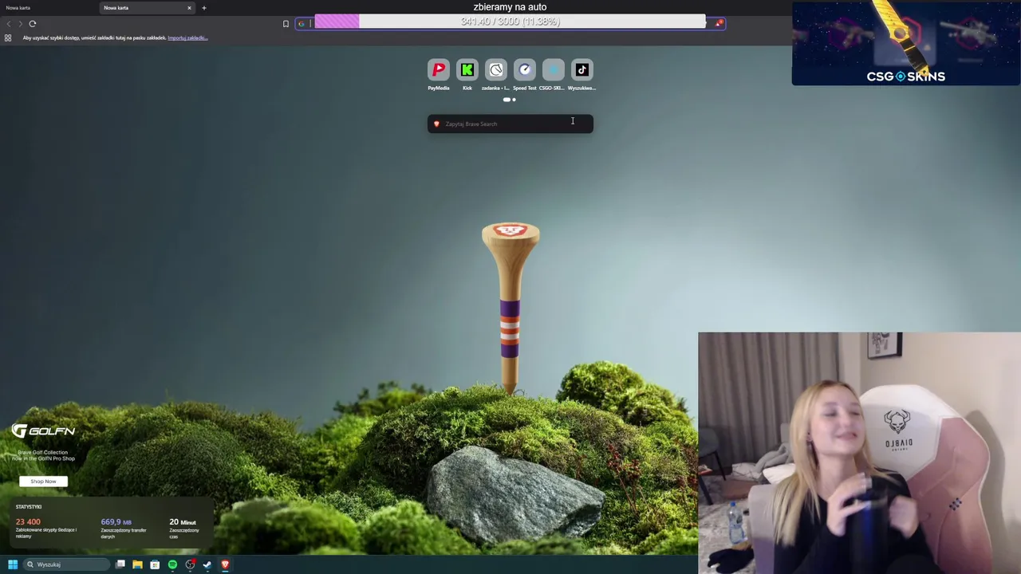1021x574 pixels.
Task: Open the CSGO-SKINS shortcut tile
Action: coord(553,70)
